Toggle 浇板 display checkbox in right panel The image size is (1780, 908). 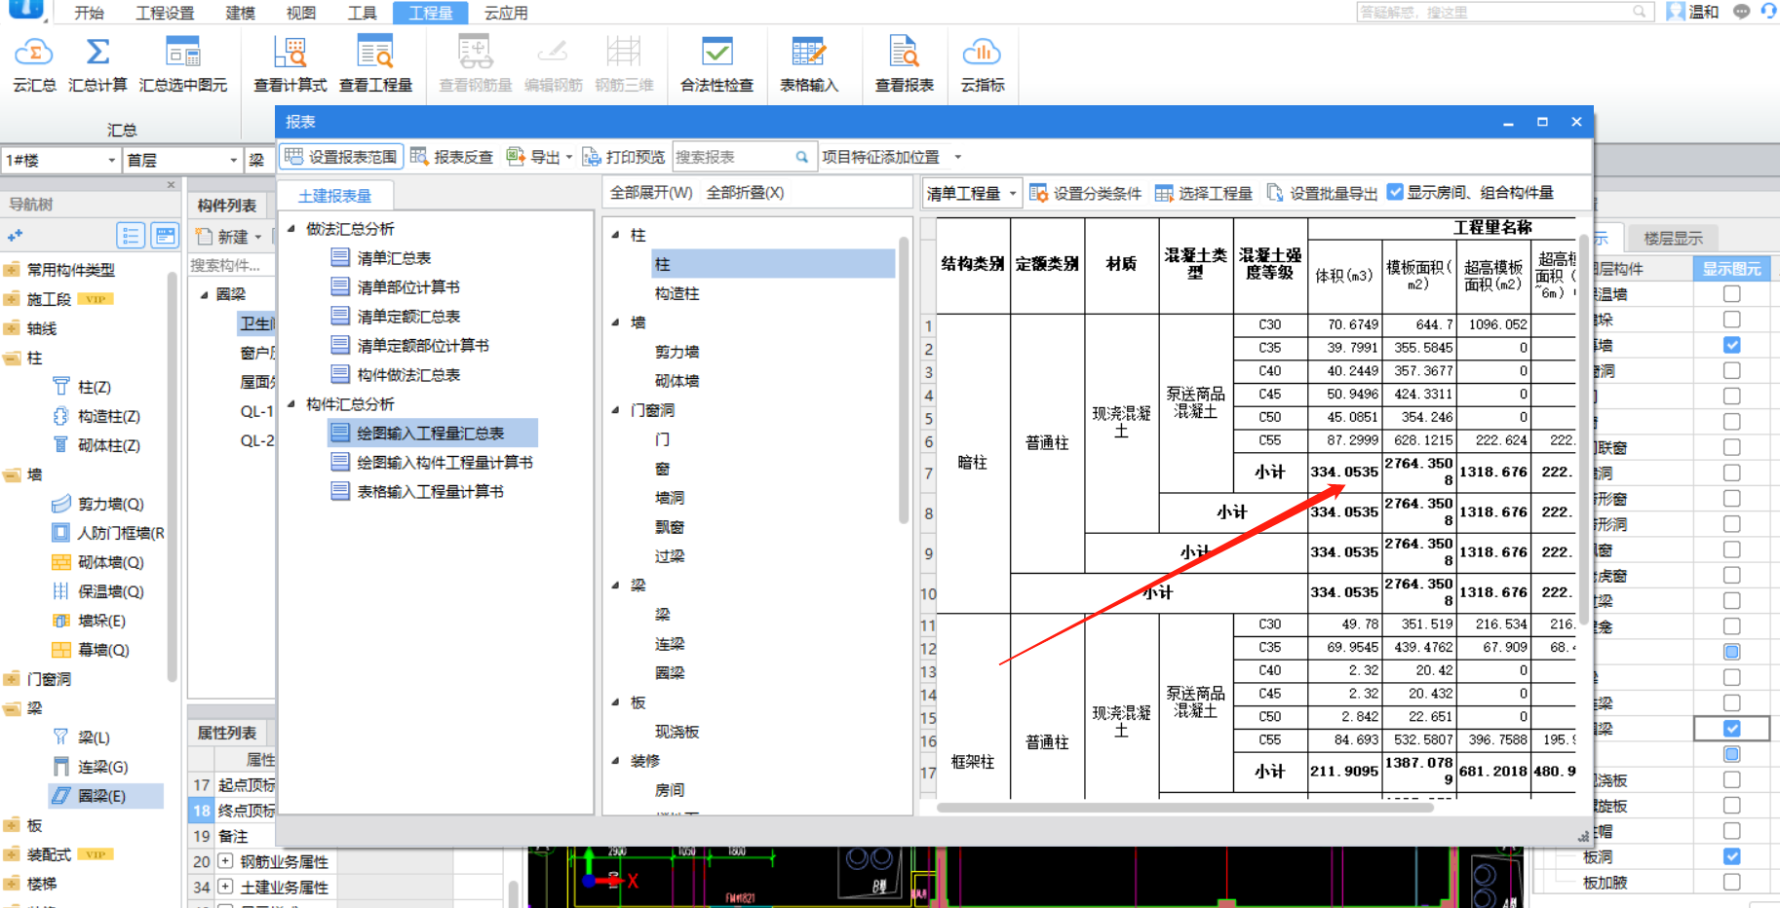tap(1731, 779)
